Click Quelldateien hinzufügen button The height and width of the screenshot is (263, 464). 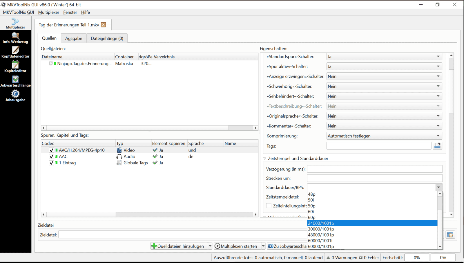tap(178, 246)
